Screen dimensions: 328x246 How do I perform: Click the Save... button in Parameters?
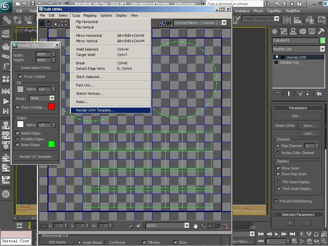tap(309, 126)
